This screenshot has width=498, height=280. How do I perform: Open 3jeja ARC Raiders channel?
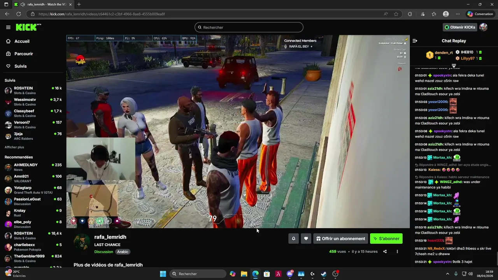point(33,136)
